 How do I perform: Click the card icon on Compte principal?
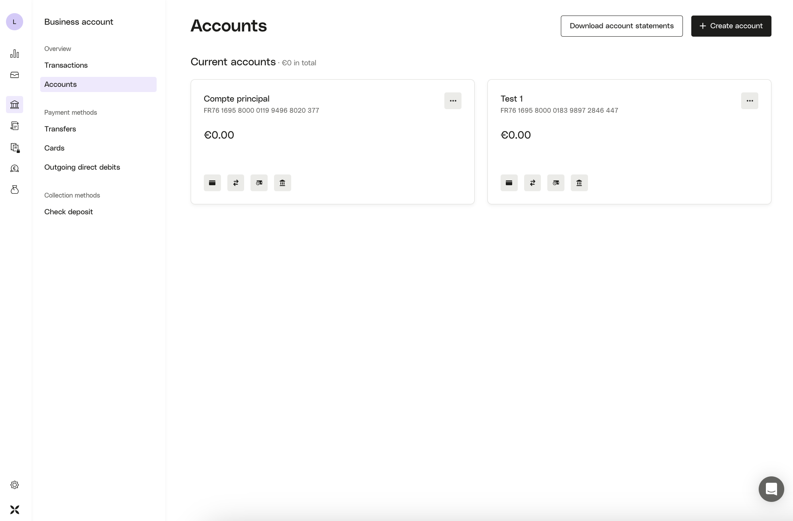[212, 183]
